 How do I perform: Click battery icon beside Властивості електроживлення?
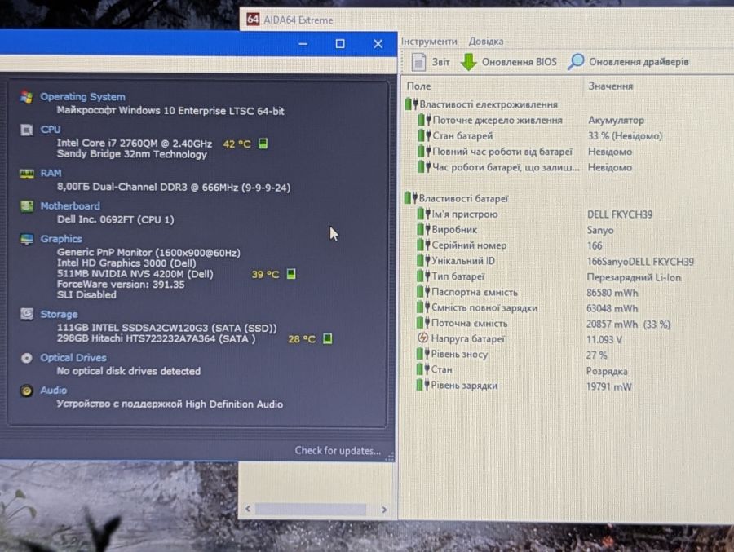(x=411, y=104)
